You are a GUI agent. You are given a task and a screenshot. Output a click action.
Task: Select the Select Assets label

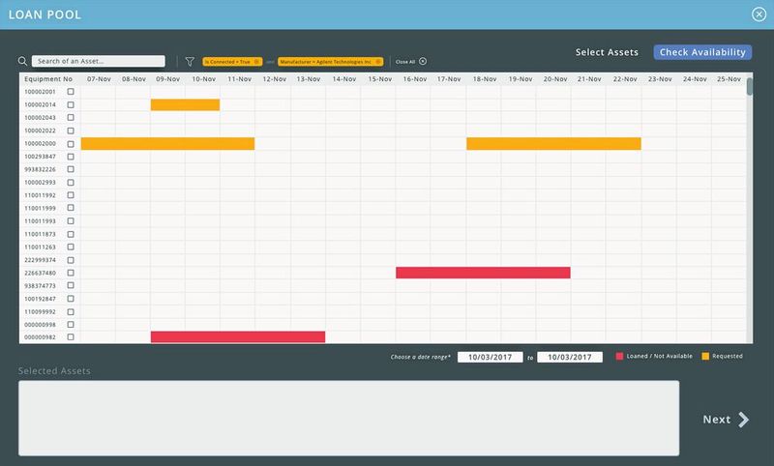(607, 52)
